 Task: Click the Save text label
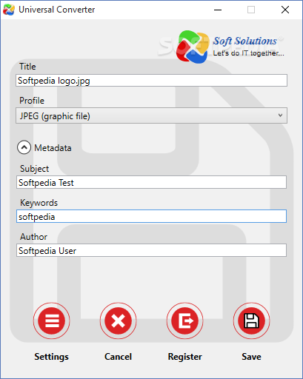(x=251, y=357)
